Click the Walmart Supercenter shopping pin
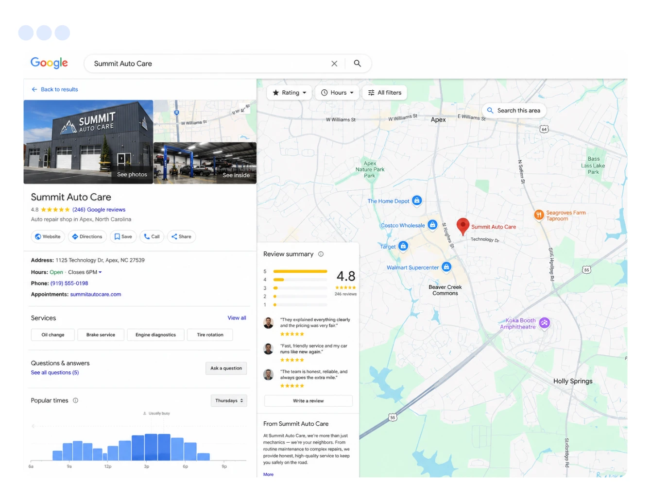This screenshot has height=498, width=651. tap(446, 267)
